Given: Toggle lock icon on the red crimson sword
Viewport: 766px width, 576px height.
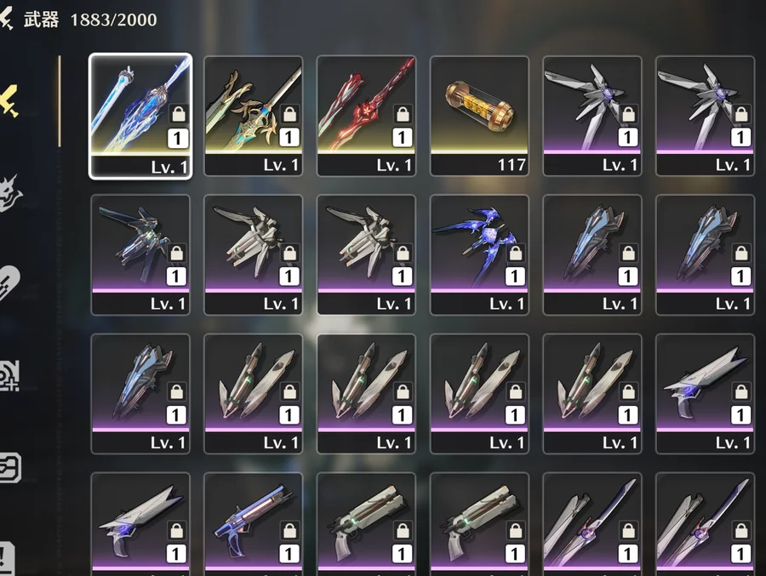Looking at the screenshot, I should [403, 113].
